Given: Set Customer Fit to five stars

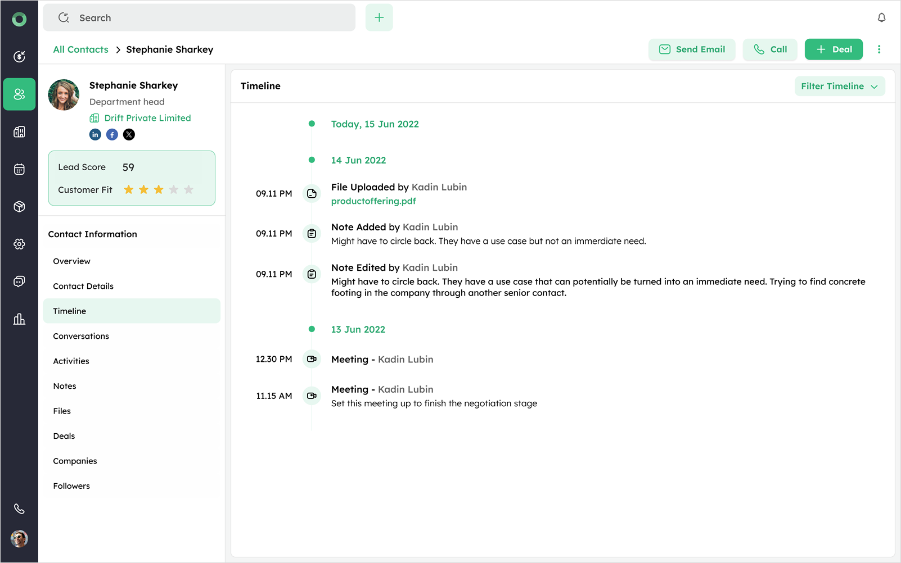Looking at the screenshot, I should (x=189, y=190).
